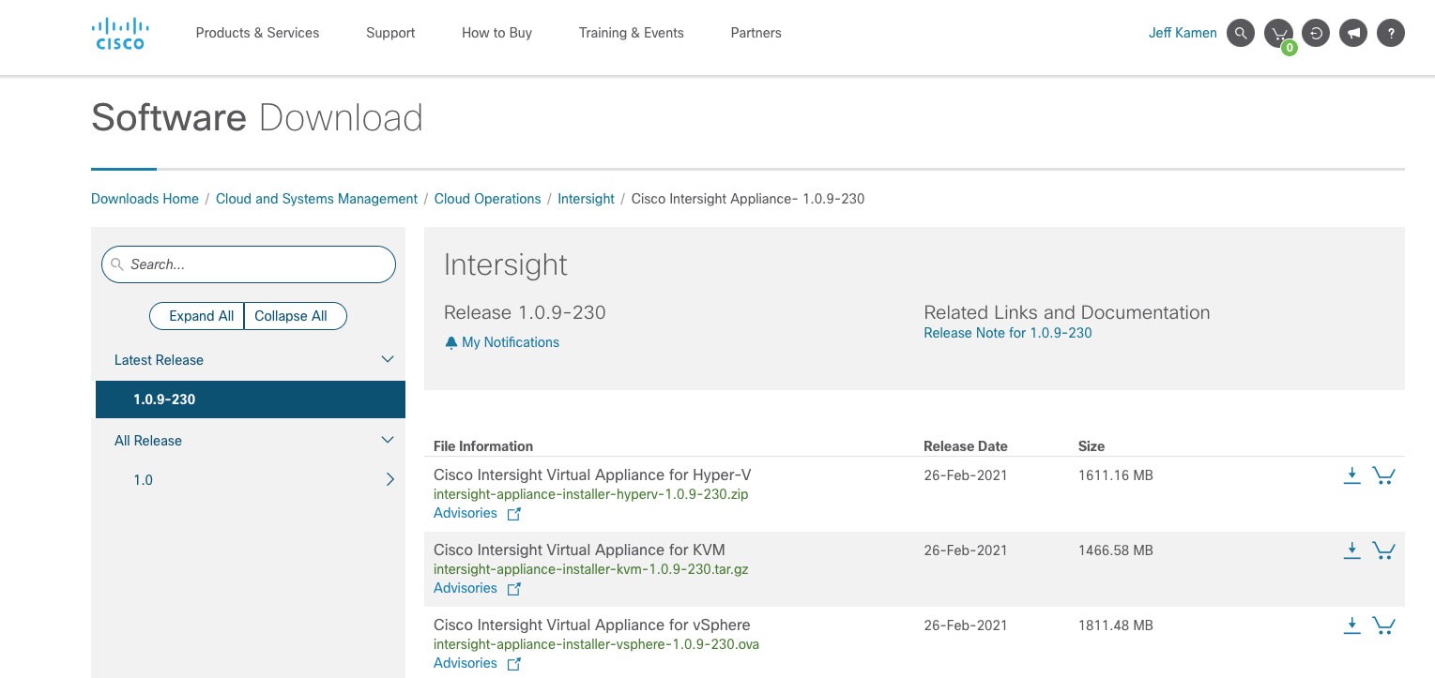The height and width of the screenshot is (678, 1435).
Task: Click the Expand All button
Action: tap(197, 316)
